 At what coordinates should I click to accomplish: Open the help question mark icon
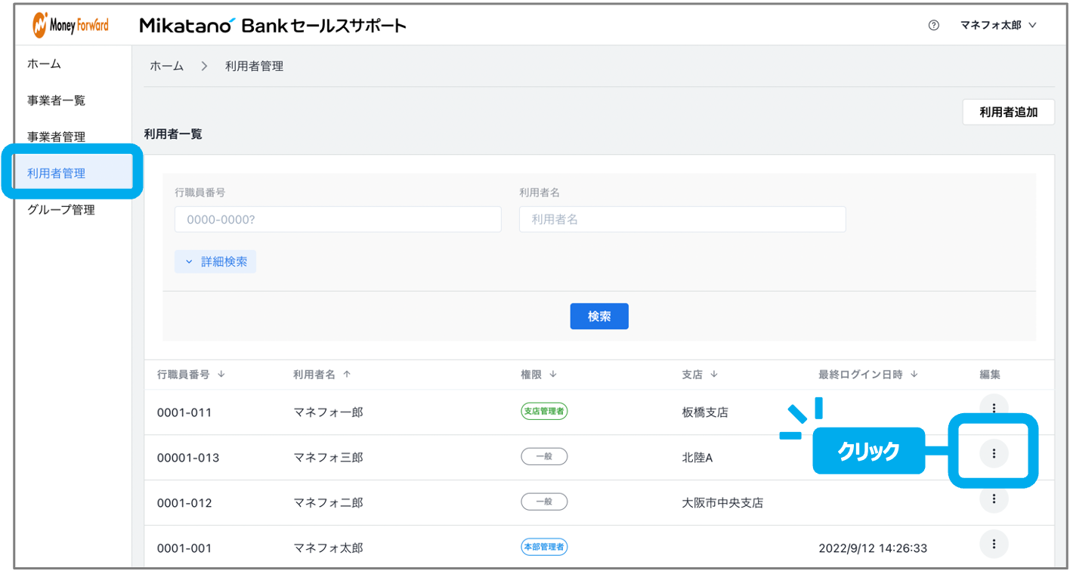[933, 25]
